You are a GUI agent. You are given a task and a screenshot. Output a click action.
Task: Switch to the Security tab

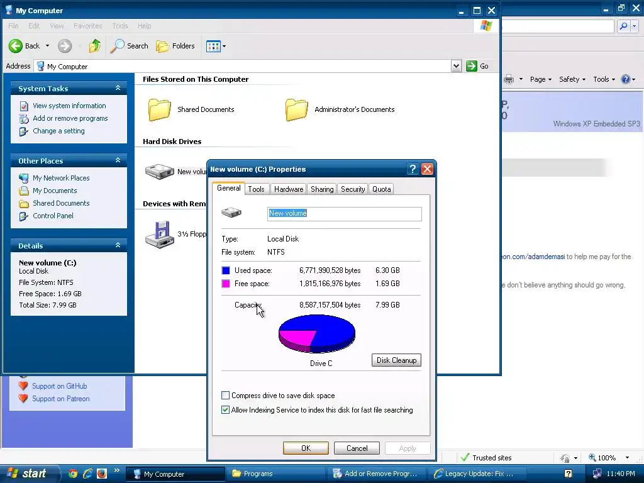coord(353,189)
